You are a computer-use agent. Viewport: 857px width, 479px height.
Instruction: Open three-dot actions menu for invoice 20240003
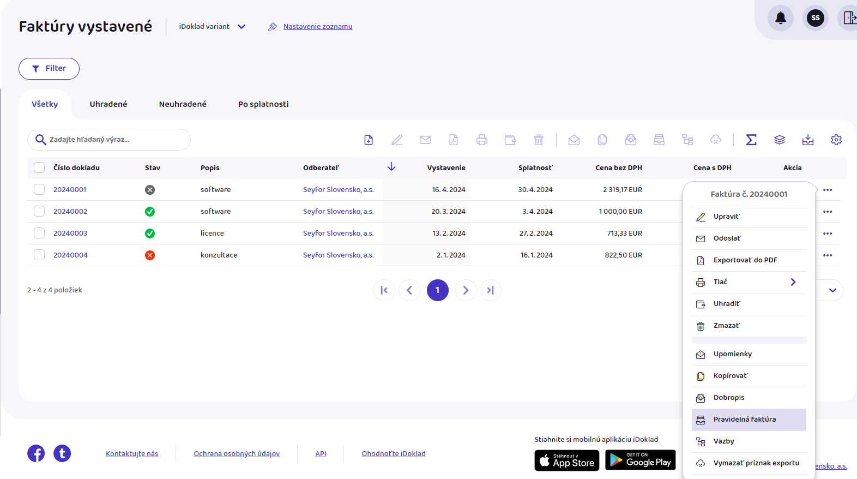(x=827, y=233)
